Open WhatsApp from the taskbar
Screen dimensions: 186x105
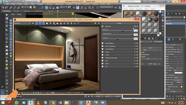17,102
